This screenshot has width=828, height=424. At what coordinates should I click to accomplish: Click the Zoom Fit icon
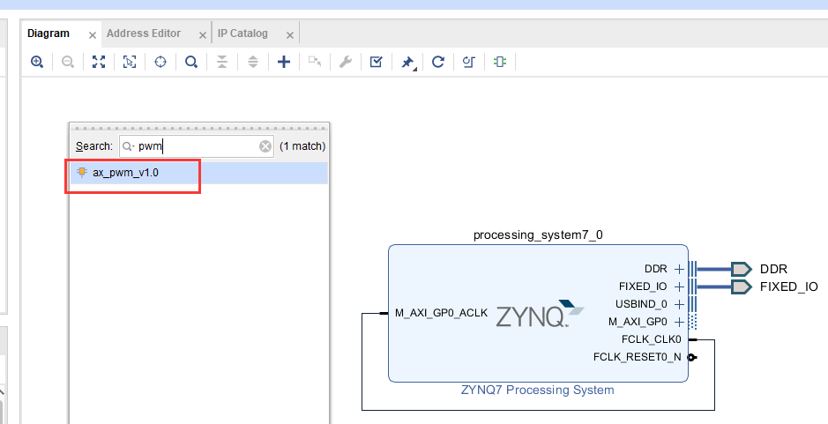point(99,62)
